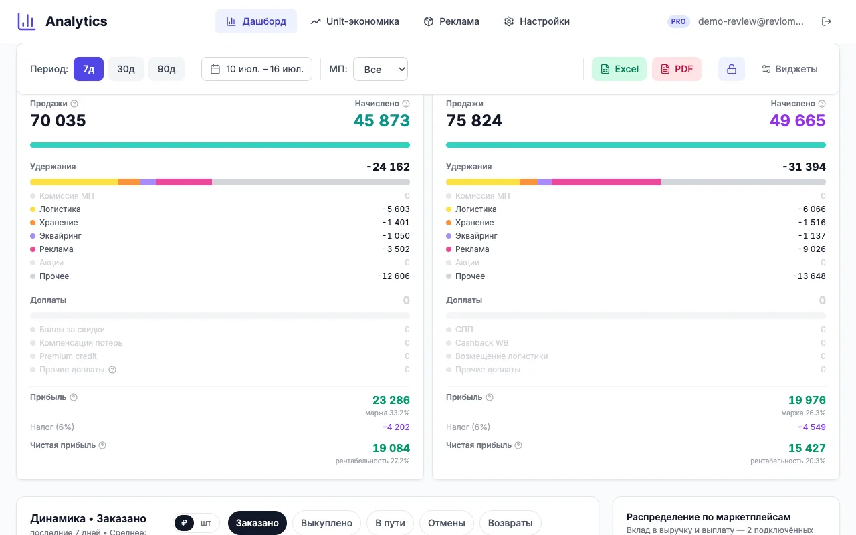Click help icon next to Прочие доплаты
Screen dimensions: 856x535
112,370
